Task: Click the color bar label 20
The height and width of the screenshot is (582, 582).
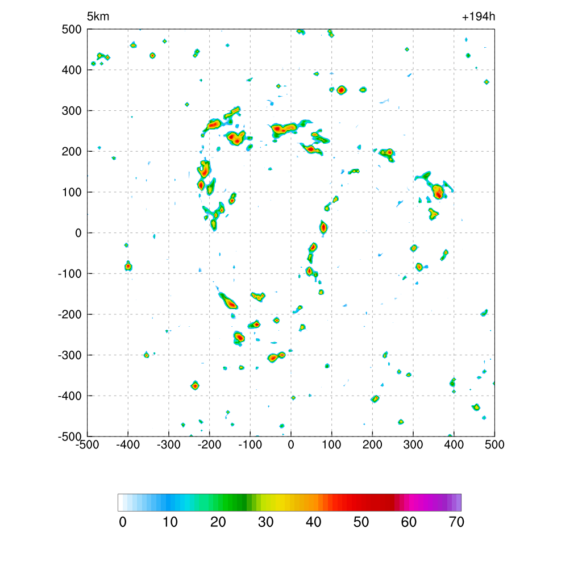Action: pyautogui.click(x=218, y=522)
